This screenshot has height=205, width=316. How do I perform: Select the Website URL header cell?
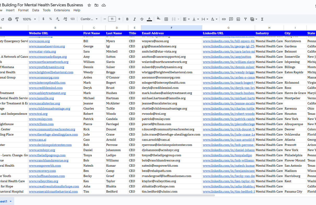pos(55,33)
